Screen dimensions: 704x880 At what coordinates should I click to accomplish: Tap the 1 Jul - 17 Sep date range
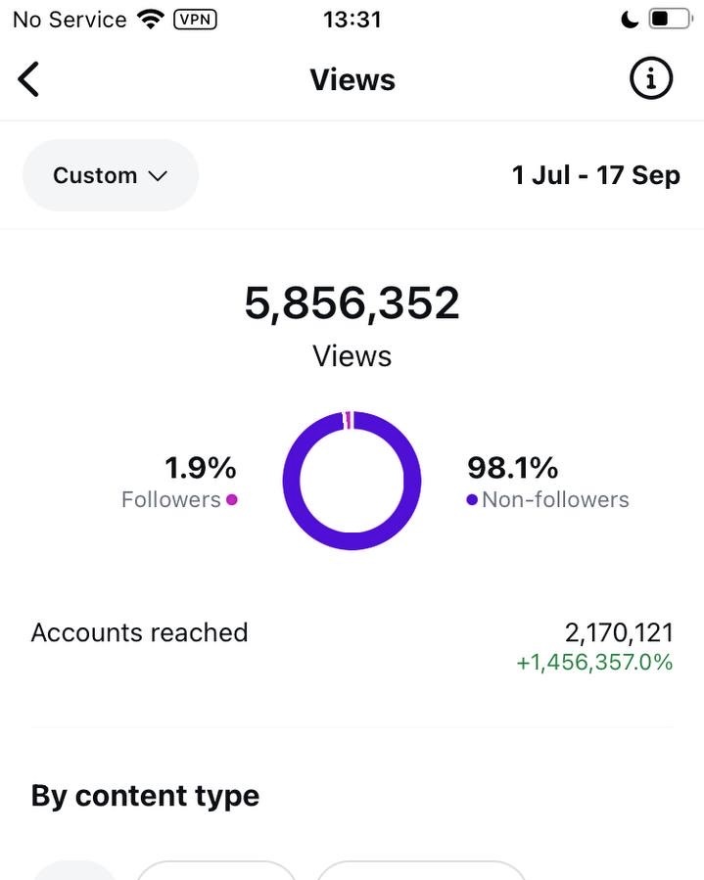pos(595,175)
